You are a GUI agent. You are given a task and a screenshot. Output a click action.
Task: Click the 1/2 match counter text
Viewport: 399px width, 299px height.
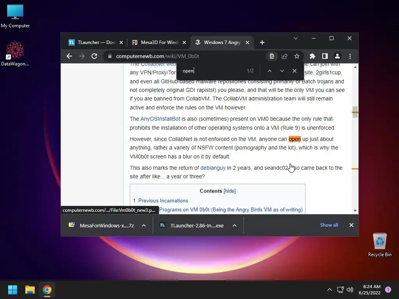[x=250, y=71]
